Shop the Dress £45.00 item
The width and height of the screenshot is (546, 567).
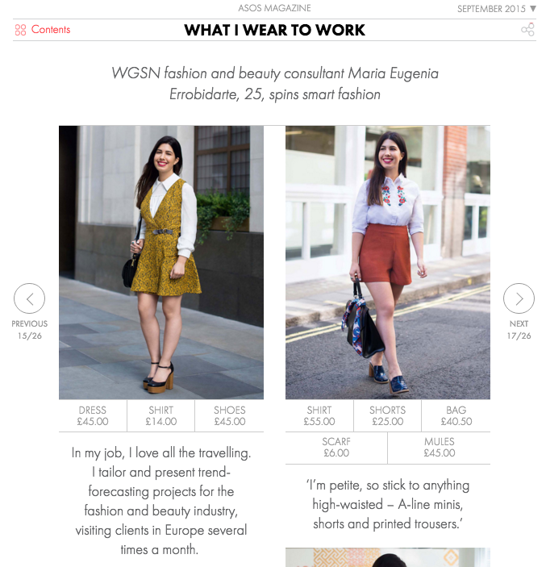click(x=93, y=415)
